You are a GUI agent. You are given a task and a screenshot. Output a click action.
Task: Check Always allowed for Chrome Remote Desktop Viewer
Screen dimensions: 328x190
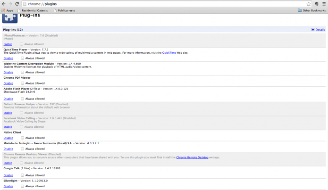[21, 163]
